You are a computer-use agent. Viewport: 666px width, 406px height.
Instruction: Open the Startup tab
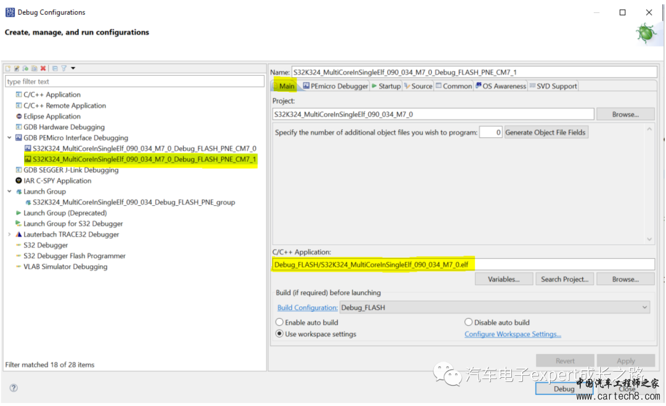point(386,86)
